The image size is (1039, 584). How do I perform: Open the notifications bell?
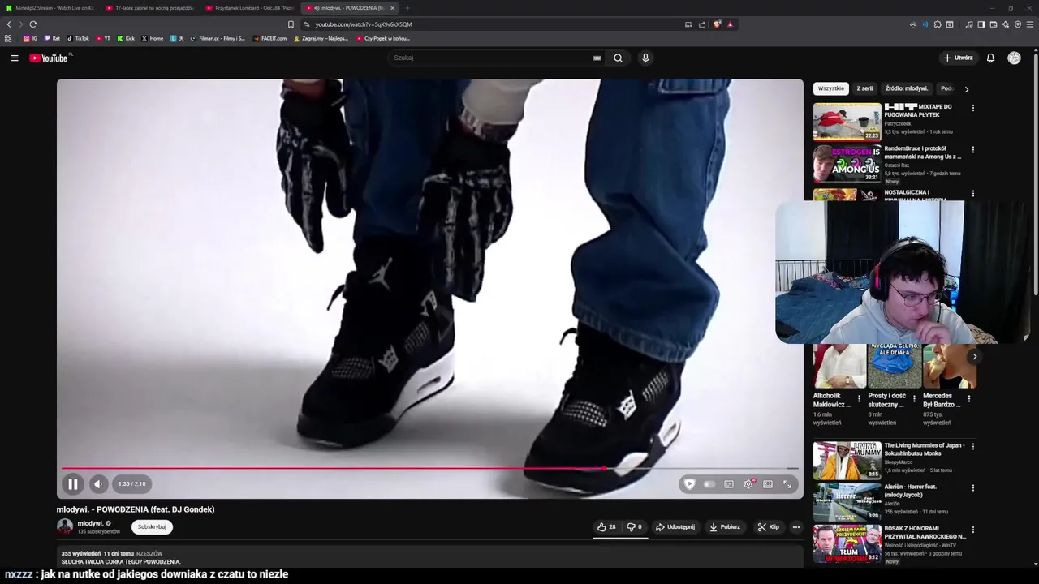point(990,58)
